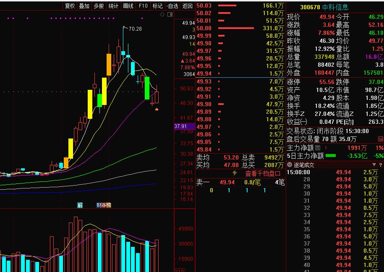This screenshot has height=272, width=384.
Task: Select the buy order price 49.90
Action: pyautogui.click(x=204, y=104)
